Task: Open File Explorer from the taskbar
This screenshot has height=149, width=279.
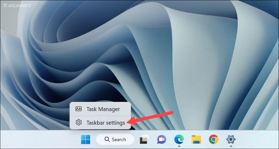Action: click(196, 139)
